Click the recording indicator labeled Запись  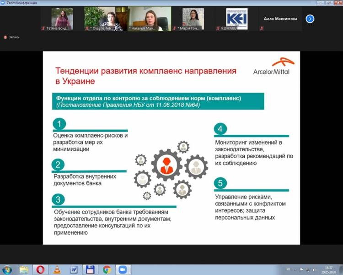tap(12, 37)
